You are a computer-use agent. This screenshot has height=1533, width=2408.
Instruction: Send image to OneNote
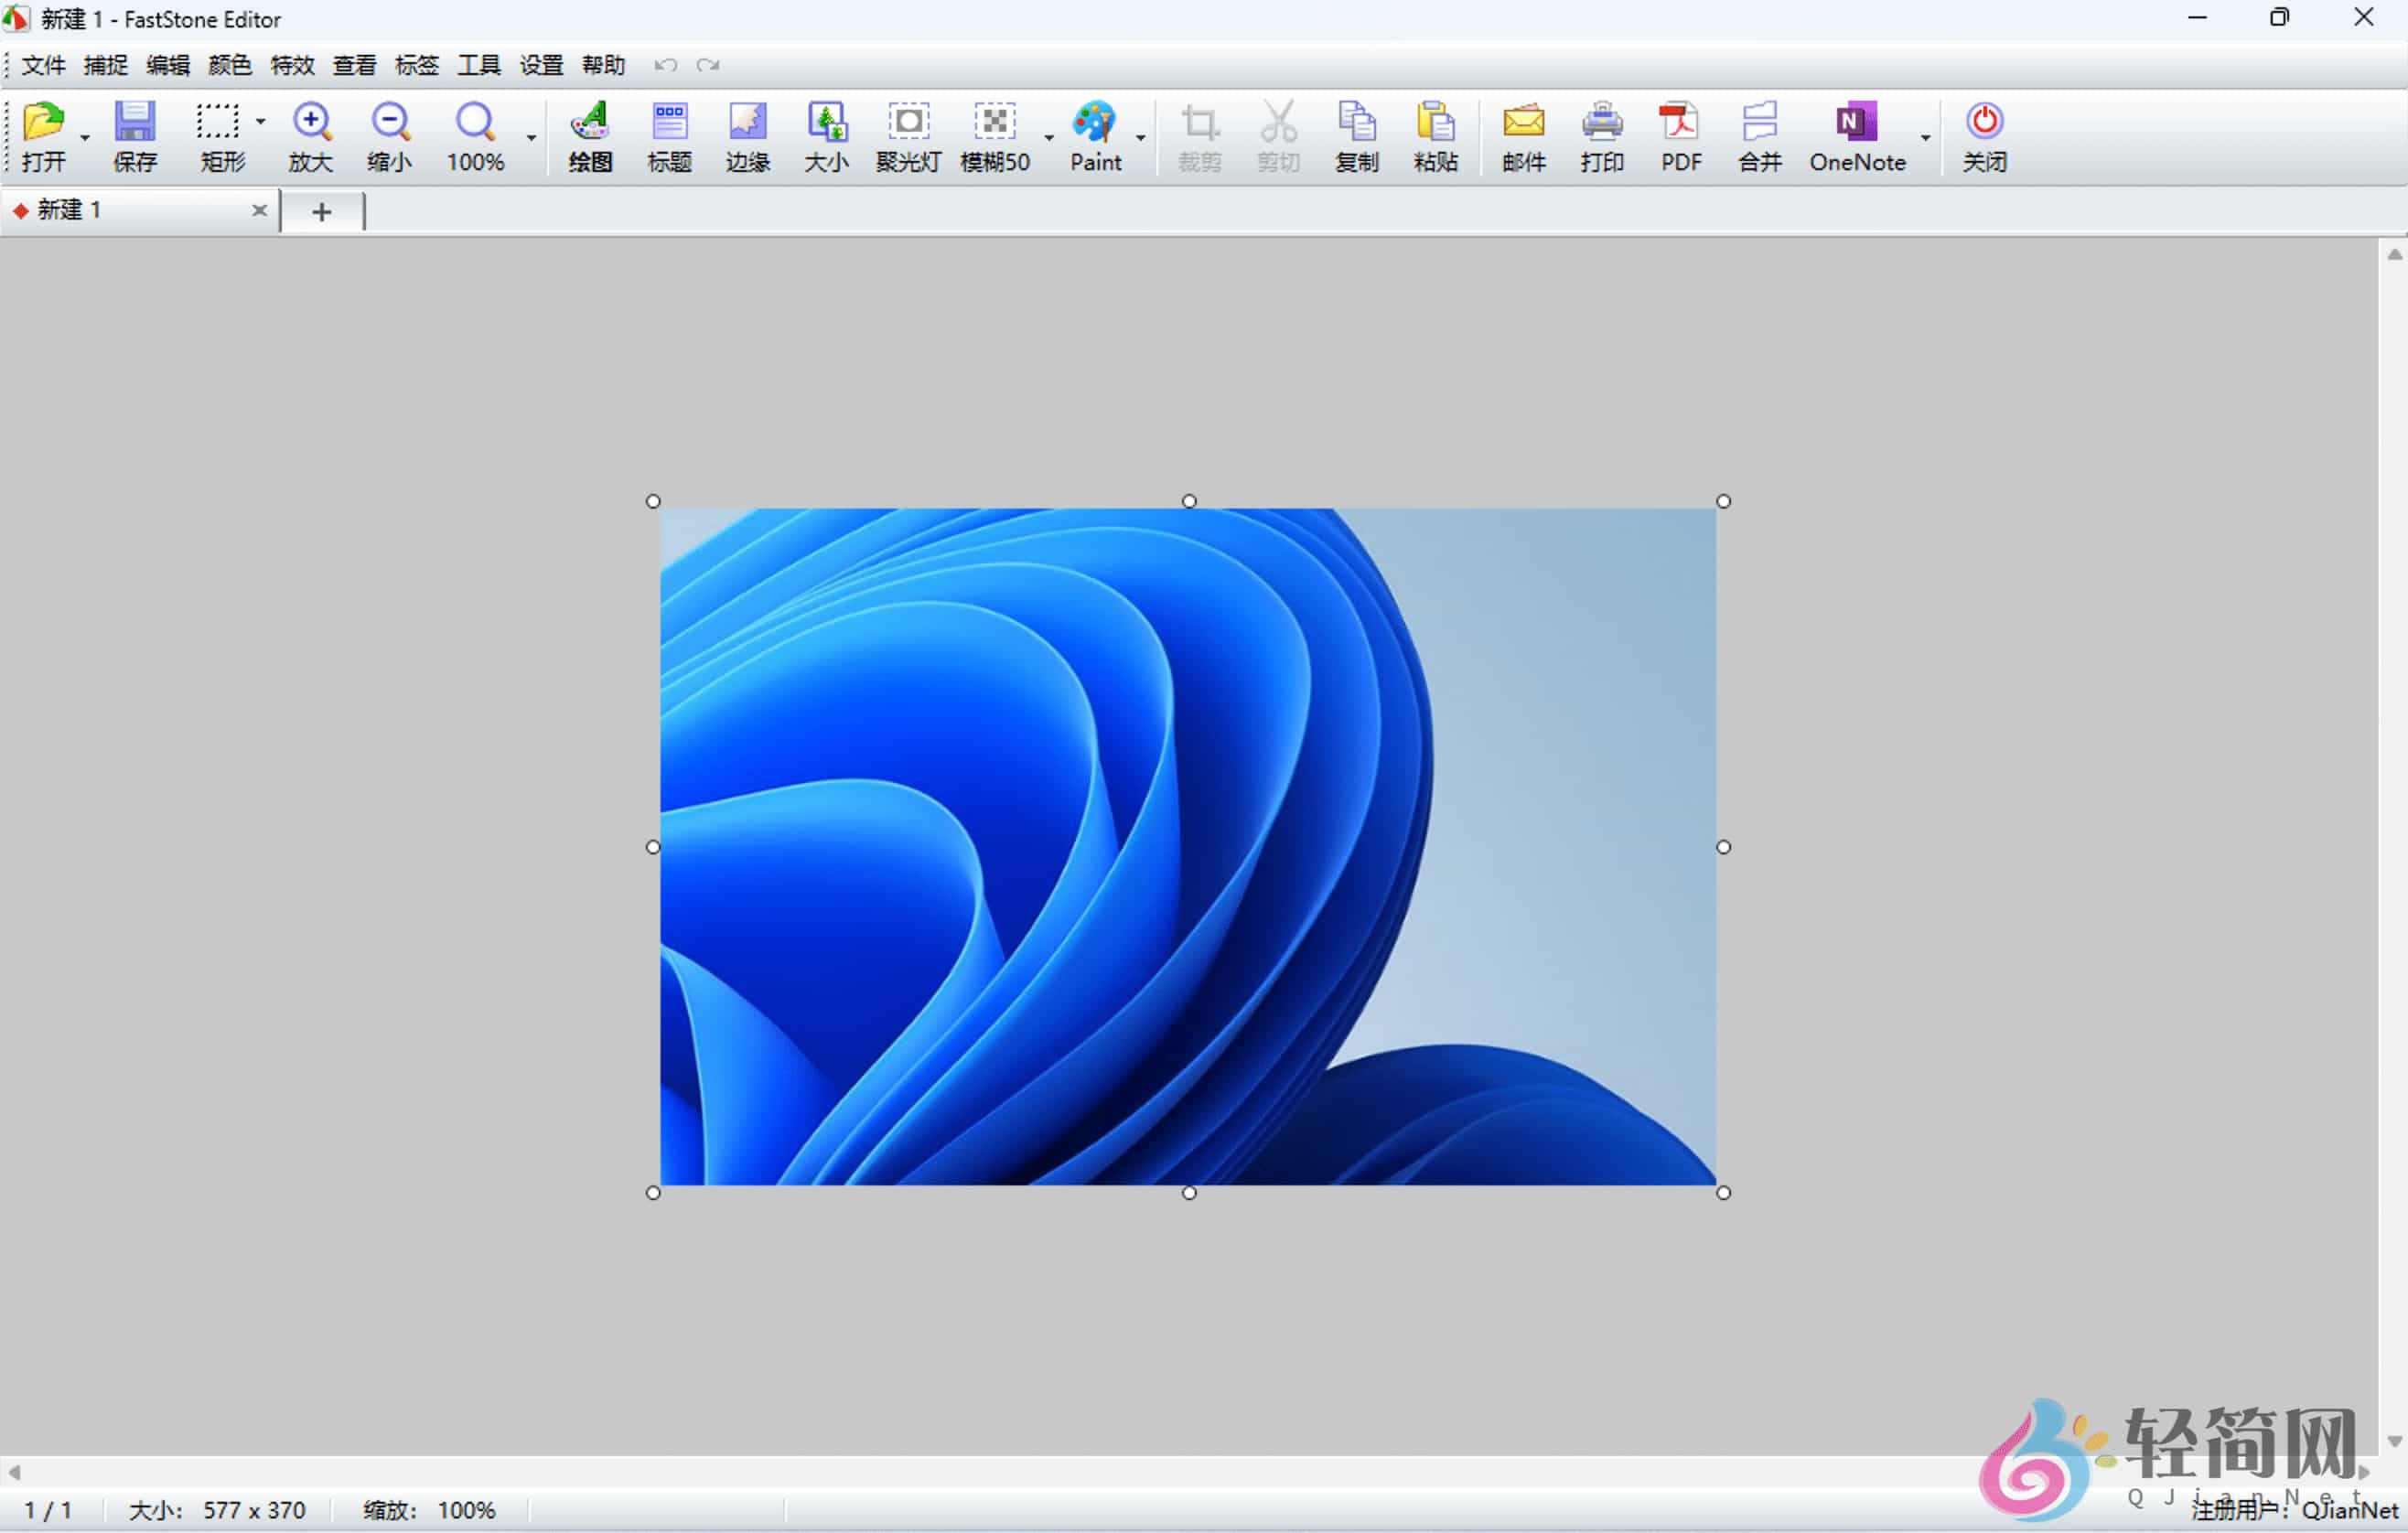(1857, 122)
